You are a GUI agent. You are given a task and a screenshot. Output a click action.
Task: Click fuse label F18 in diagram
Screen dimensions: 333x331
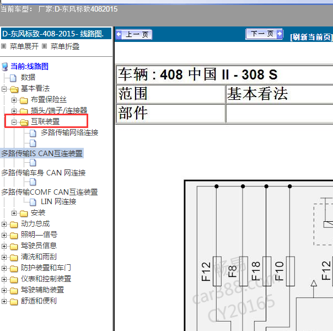tap(256, 271)
